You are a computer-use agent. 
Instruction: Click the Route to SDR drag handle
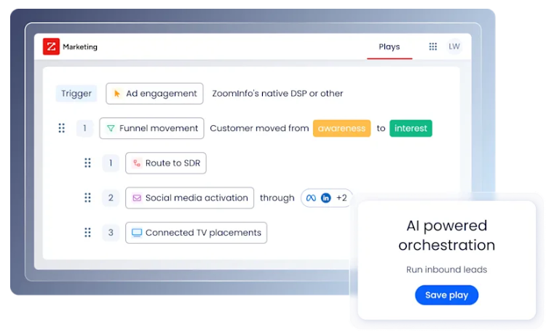coord(88,163)
